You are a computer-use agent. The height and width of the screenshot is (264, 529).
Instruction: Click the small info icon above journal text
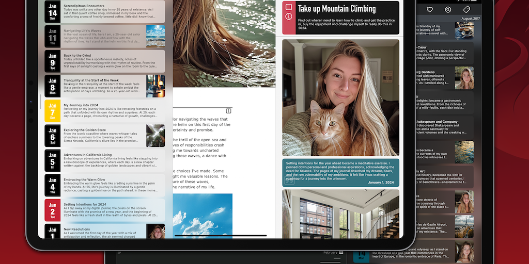pyautogui.click(x=228, y=111)
